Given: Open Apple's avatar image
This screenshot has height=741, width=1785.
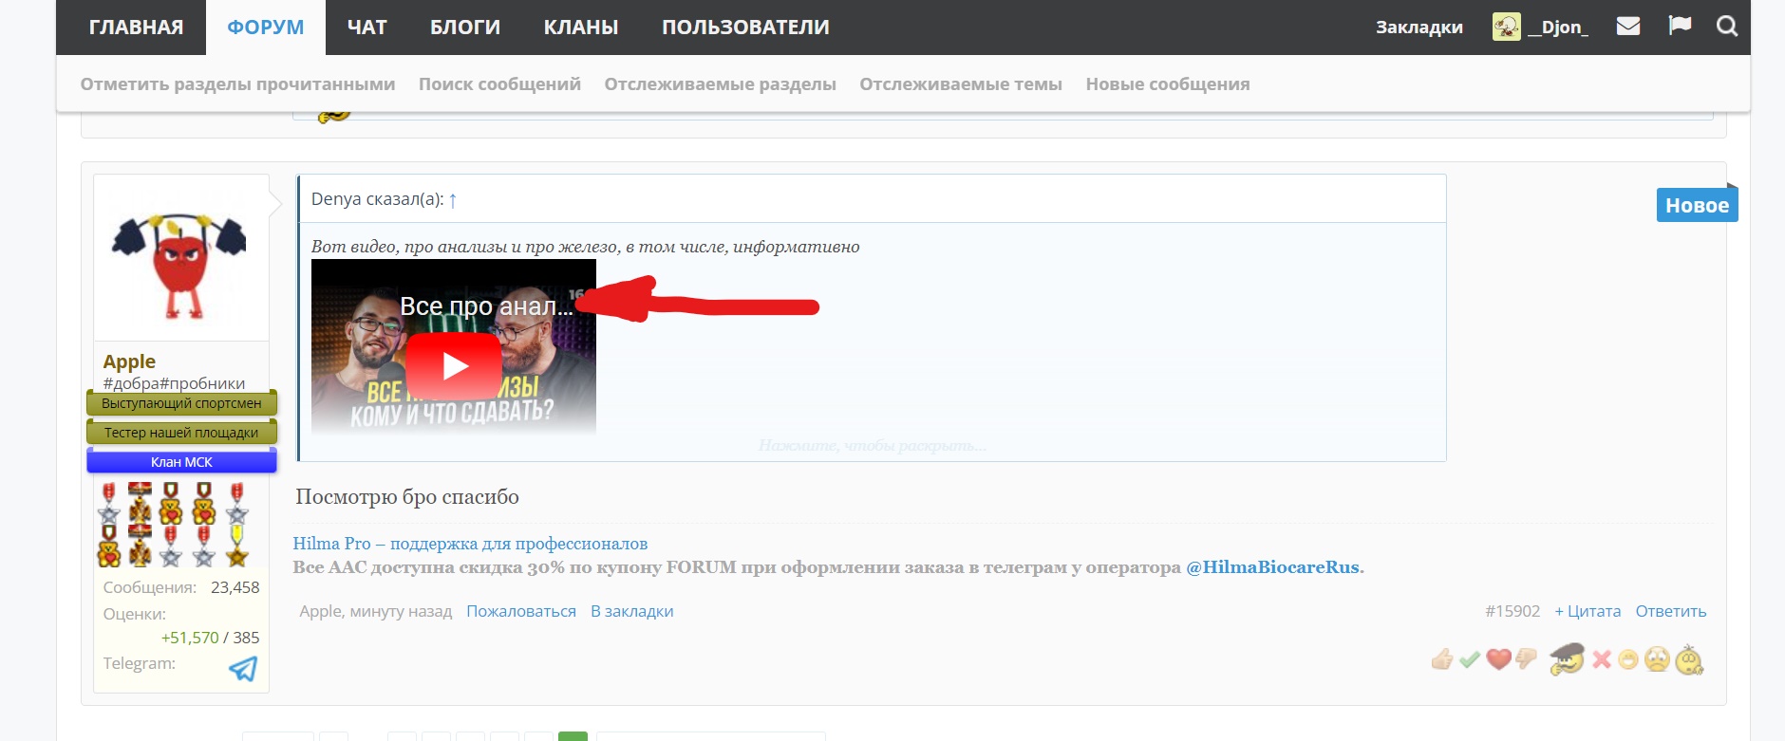Looking at the screenshot, I should click(x=181, y=258).
